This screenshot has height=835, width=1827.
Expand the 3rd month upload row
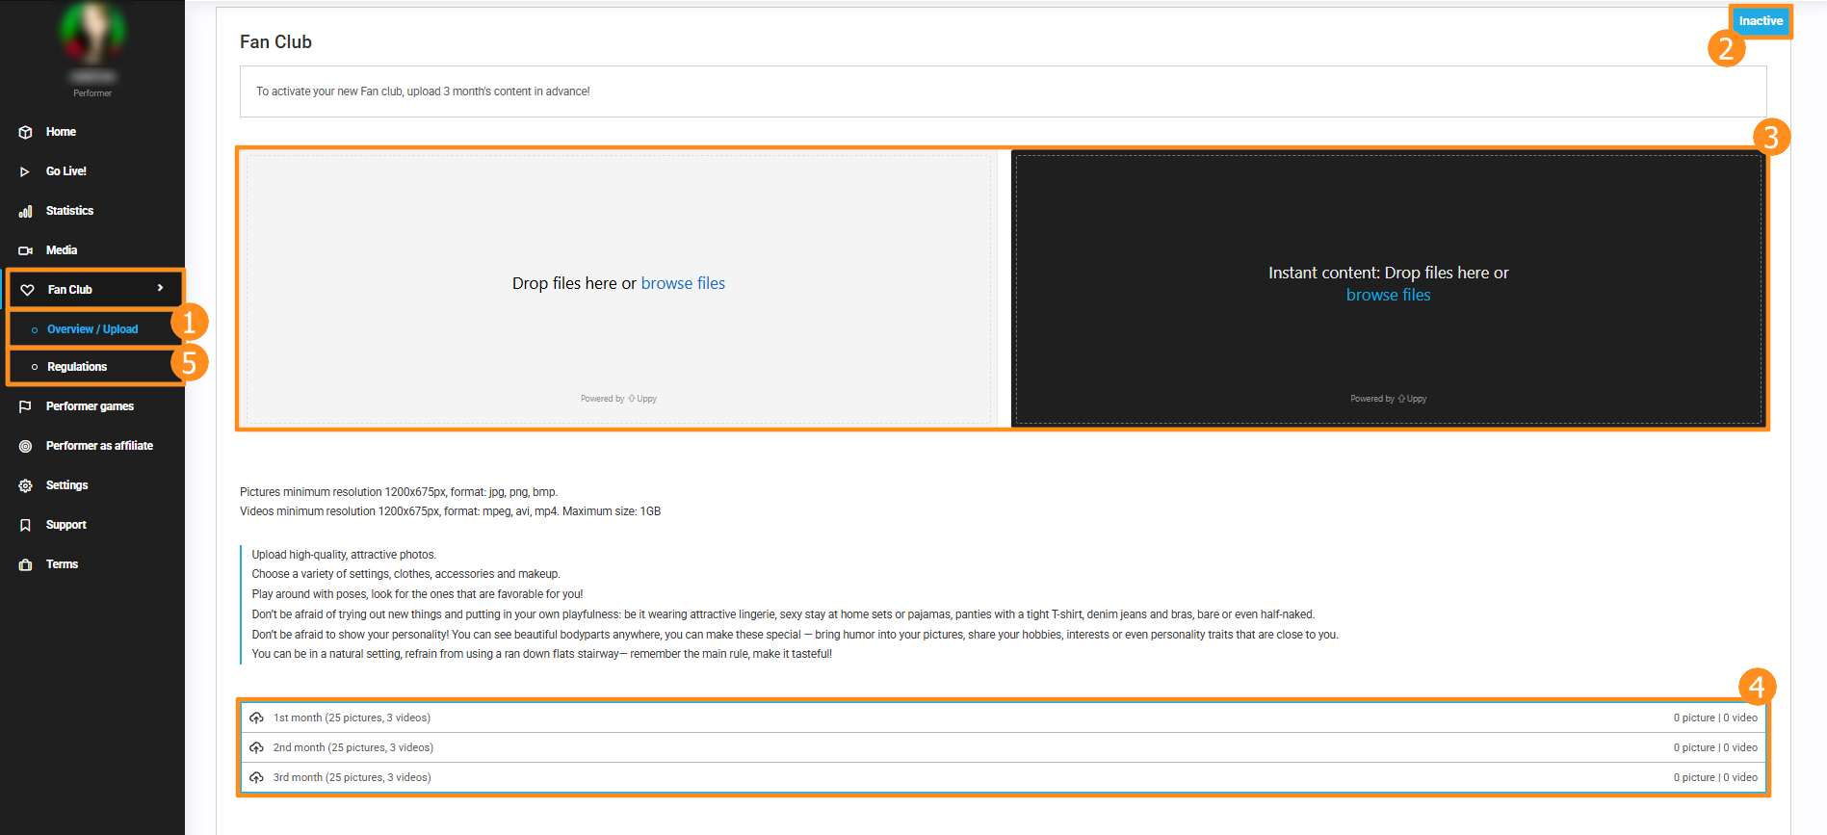pyautogui.click(x=352, y=777)
